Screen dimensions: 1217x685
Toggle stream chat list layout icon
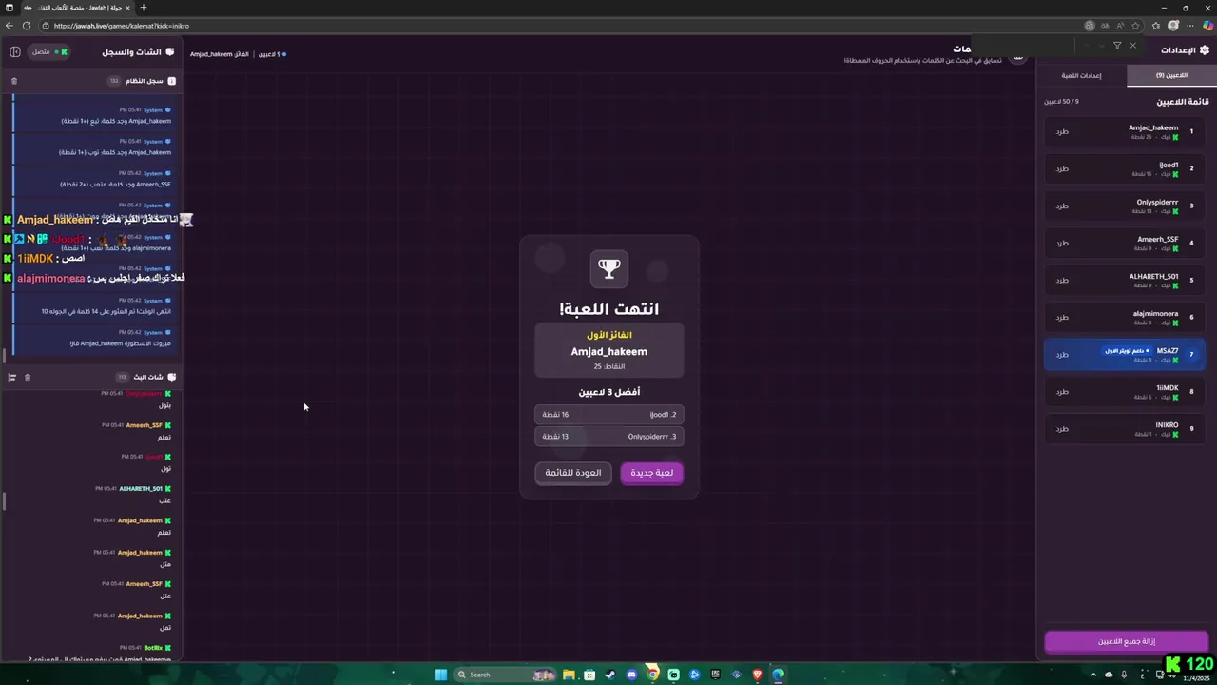click(x=12, y=377)
